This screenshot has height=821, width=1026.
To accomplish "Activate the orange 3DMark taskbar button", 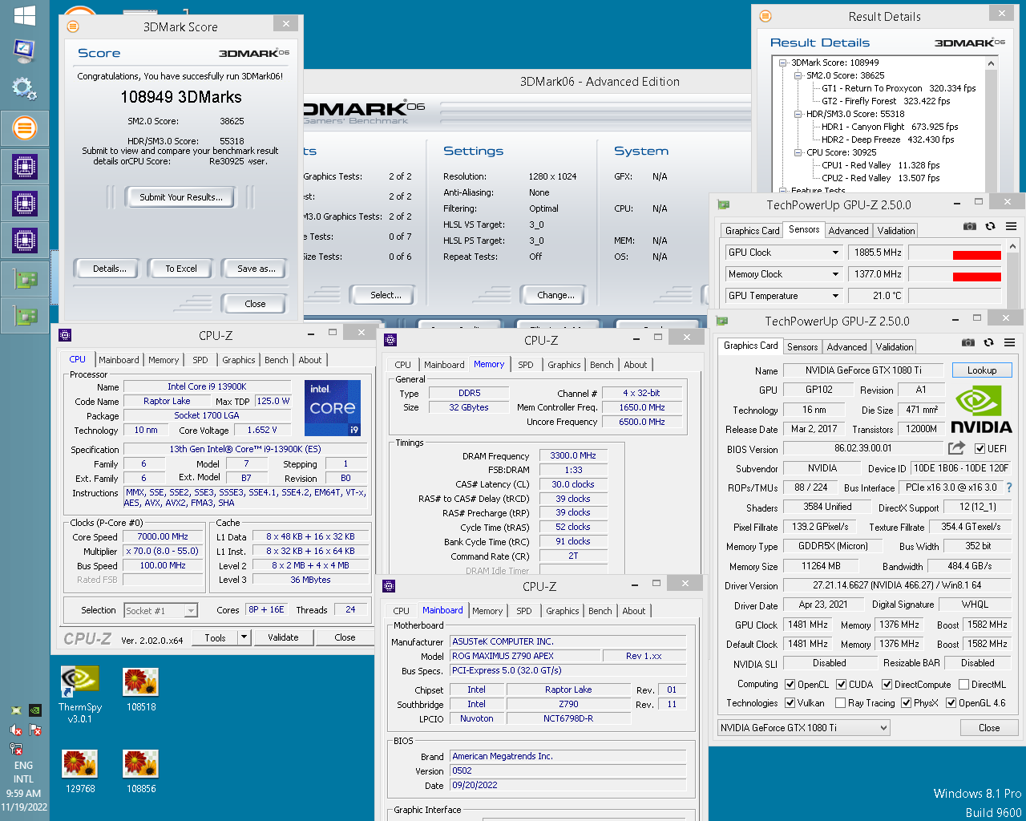I will (x=24, y=128).
